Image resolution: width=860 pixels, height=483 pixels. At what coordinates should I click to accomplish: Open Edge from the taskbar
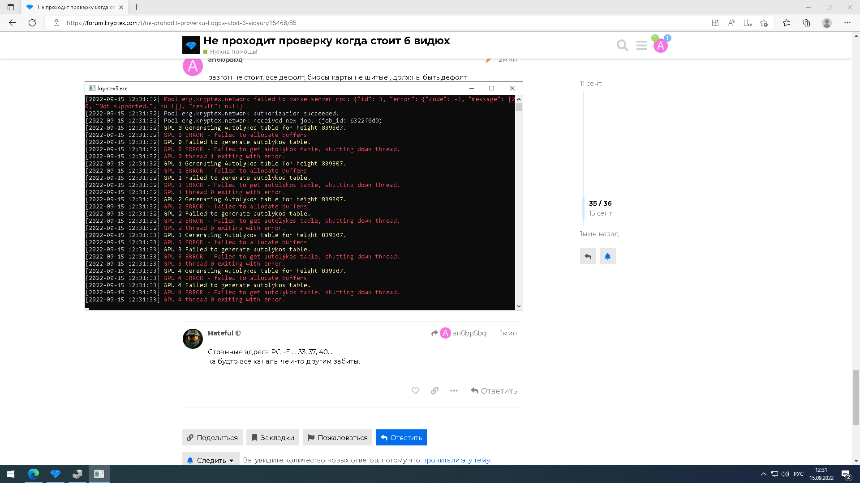coord(34,474)
